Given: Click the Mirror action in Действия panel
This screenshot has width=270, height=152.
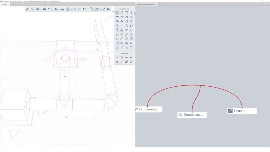Looking at the screenshot, I should [131, 57].
